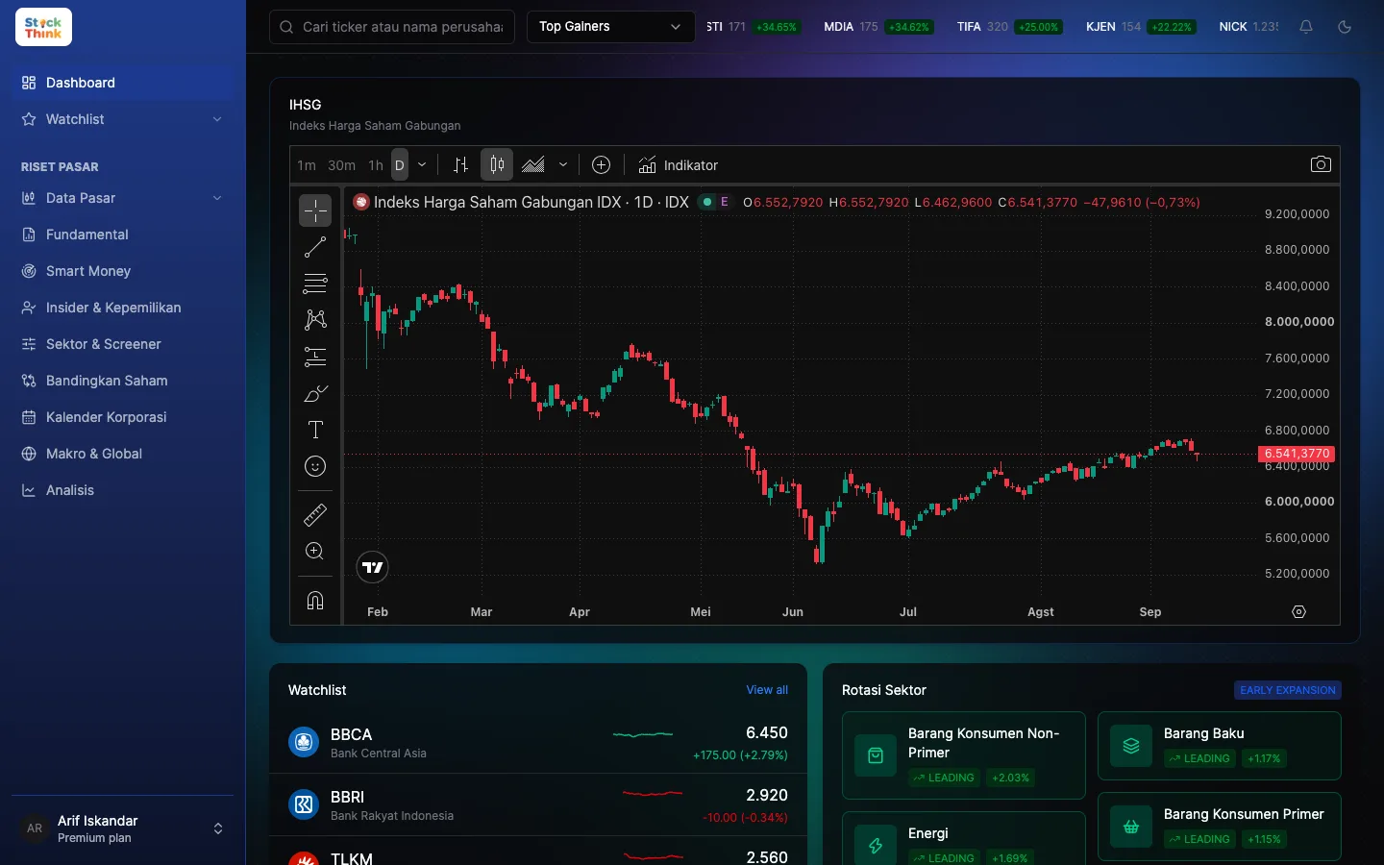
Task: Take chart snapshot with camera icon
Action: 1322,164
